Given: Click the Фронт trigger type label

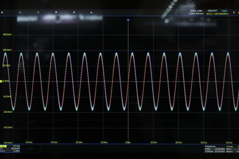Looking at the screenshot, I should pyautogui.click(x=229, y=151).
